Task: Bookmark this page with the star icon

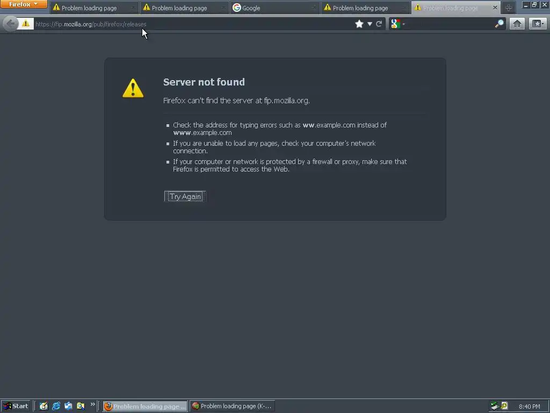Action: click(x=359, y=24)
